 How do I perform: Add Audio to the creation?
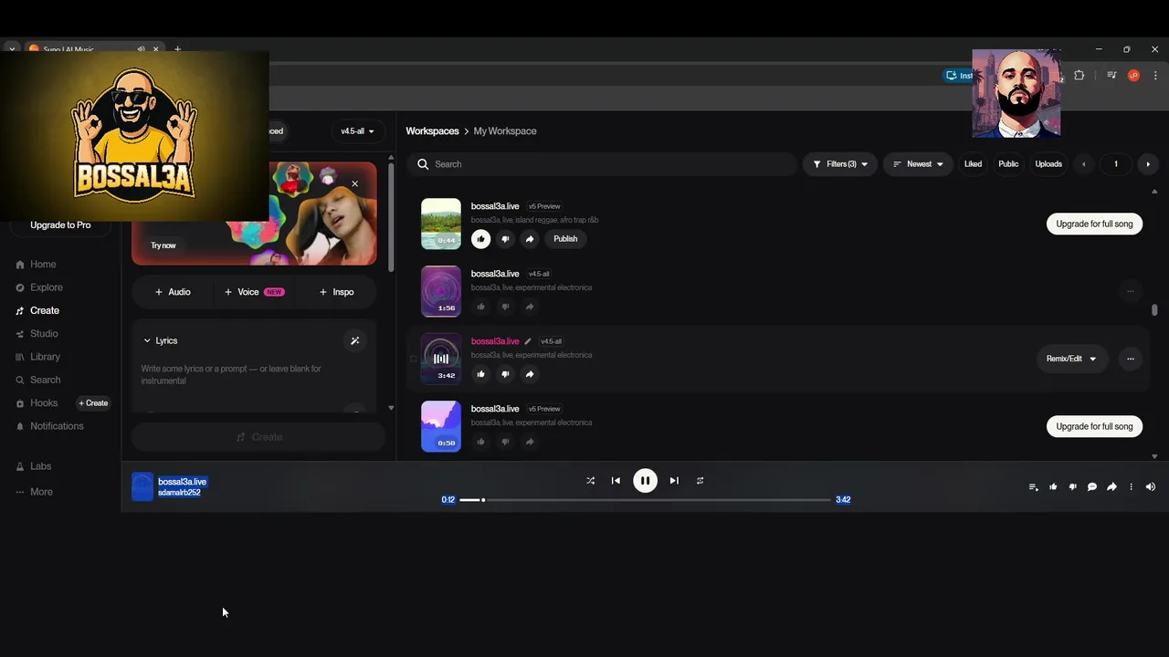coord(173,292)
